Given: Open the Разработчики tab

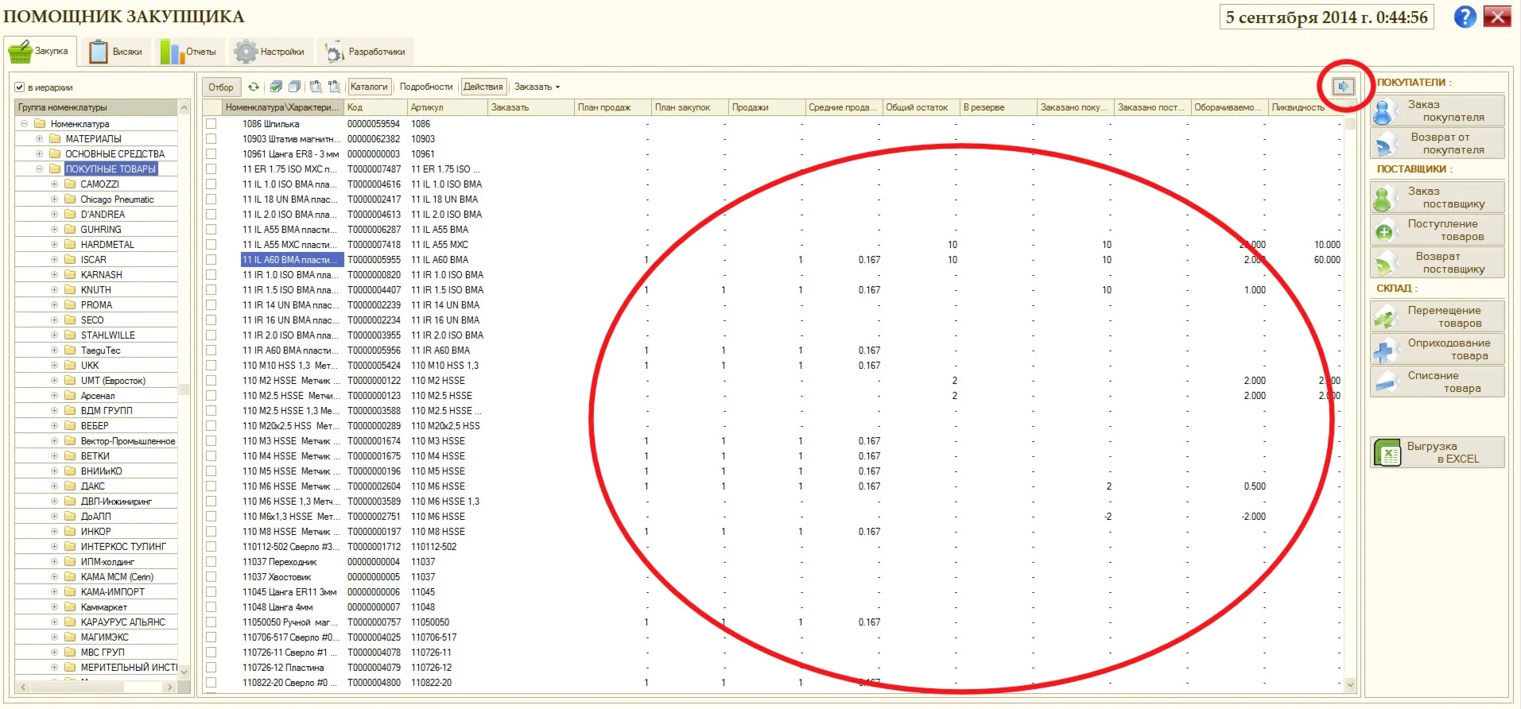Looking at the screenshot, I should (x=366, y=52).
